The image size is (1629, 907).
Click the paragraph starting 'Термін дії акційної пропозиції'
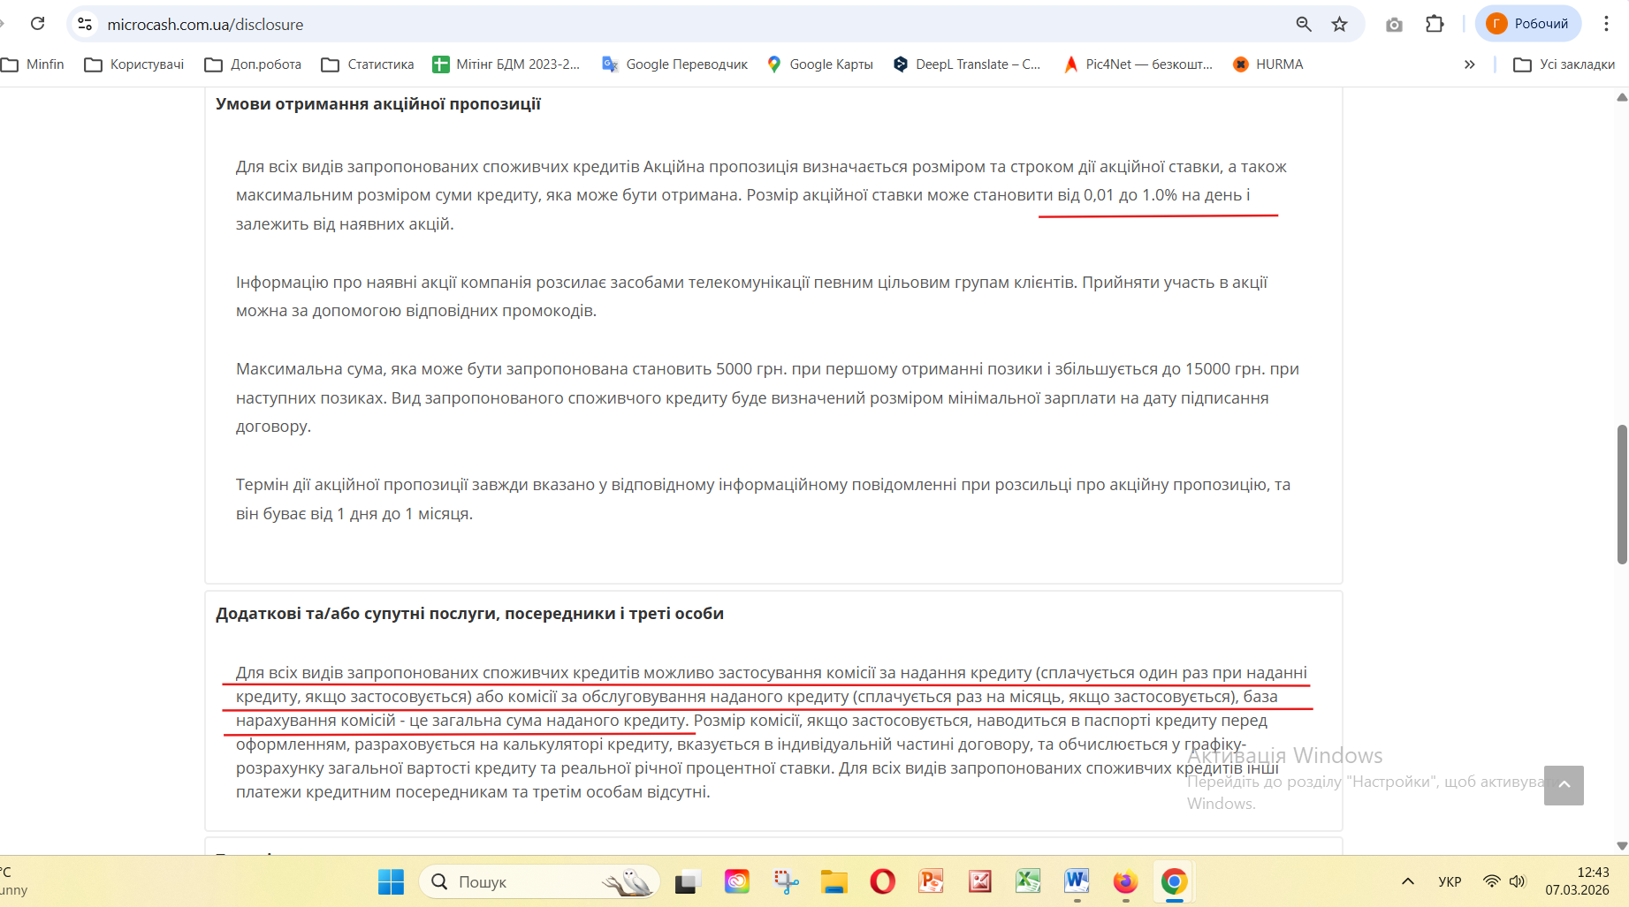tap(763, 499)
